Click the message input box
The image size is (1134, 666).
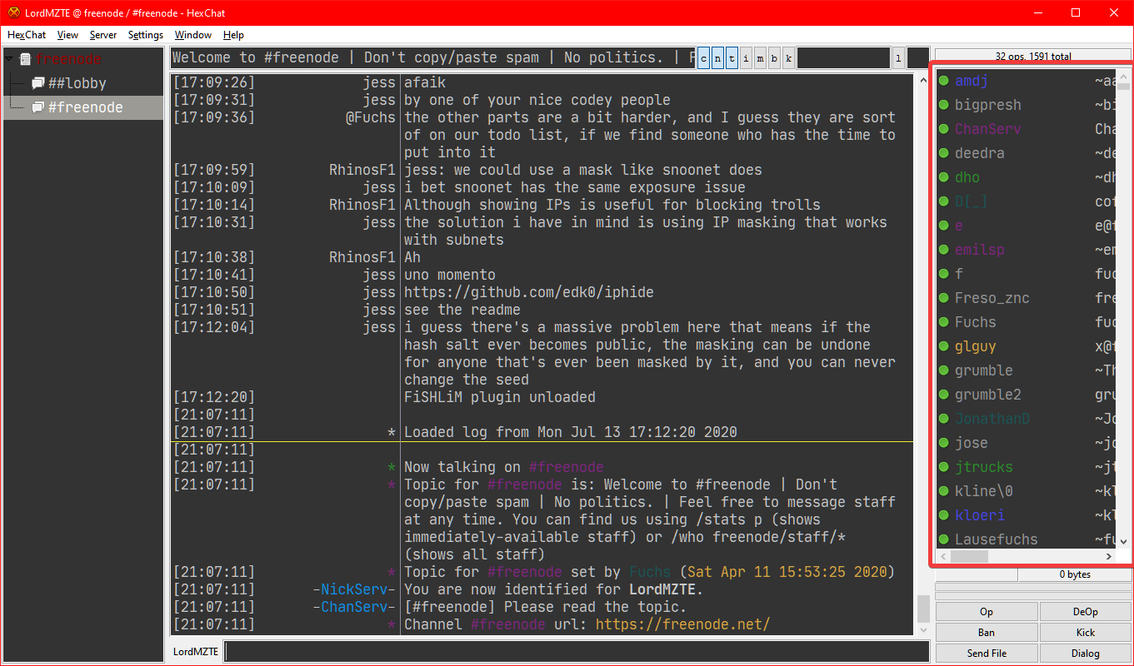[x=577, y=652]
